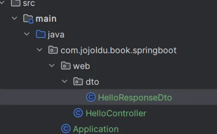The image size is (217, 134).
Task: Click the web package folder icon
Action: tap(66, 66)
